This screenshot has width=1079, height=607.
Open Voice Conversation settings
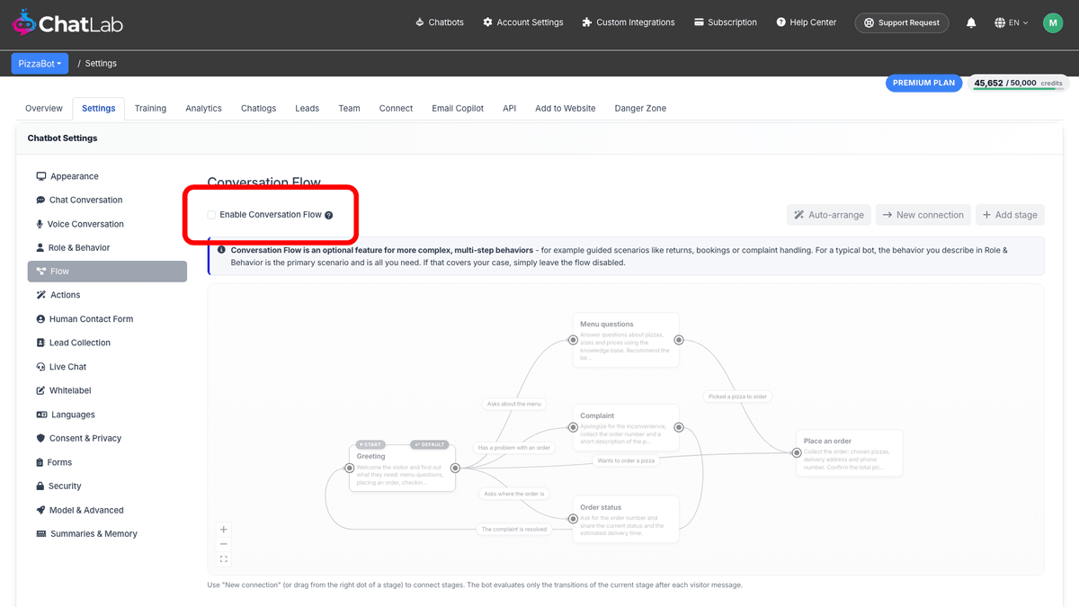pos(107,224)
